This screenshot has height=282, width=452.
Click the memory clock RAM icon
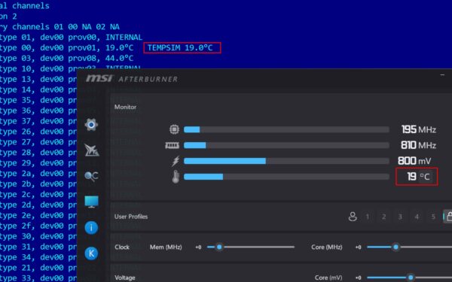click(172, 145)
